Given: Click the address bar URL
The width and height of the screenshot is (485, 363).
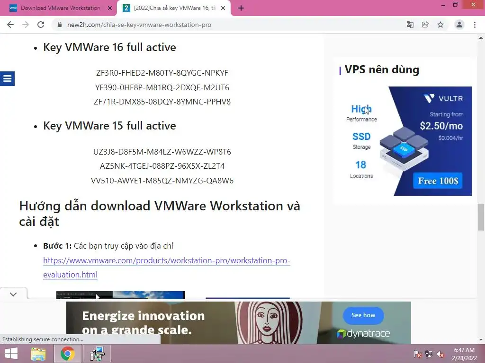Looking at the screenshot, I should click(139, 25).
